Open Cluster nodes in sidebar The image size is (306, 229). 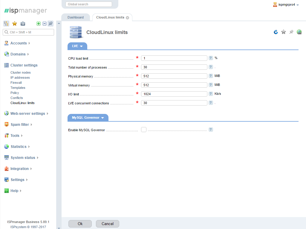click(21, 72)
